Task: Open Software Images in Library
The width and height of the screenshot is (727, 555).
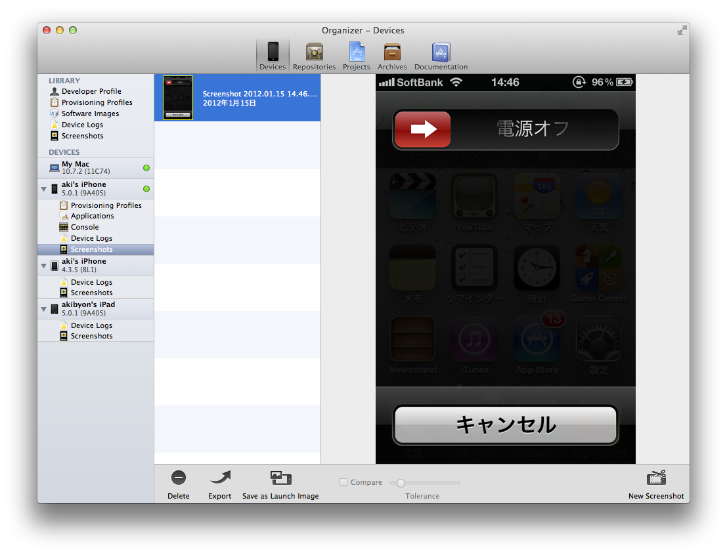Action: point(91,113)
